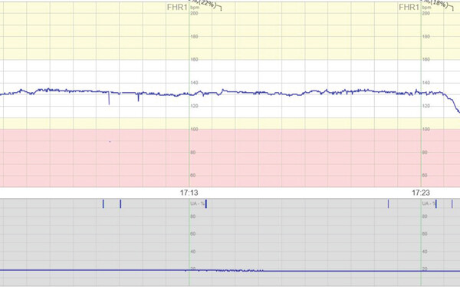Click the 17:13 time label

[189, 193]
